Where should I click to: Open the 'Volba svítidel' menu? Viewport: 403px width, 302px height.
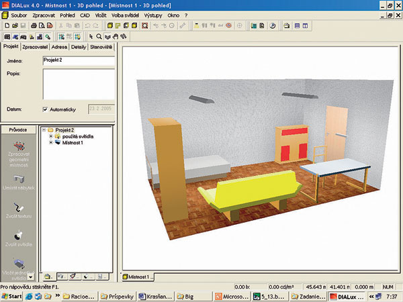tap(126, 15)
